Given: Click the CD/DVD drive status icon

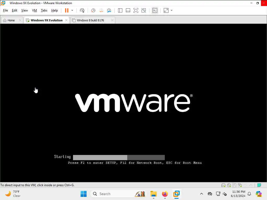Looking at the screenshot, I should pyautogui.click(x=229, y=185).
